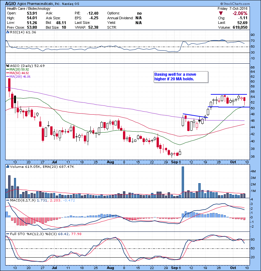The width and height of the screenshot is (261, 271).
Task: Click the date Friday 7-Oct-2016
Action: pyautogui.click(x=233, y=8)
